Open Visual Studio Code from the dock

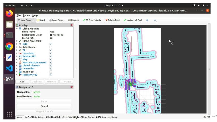(9, 68)
